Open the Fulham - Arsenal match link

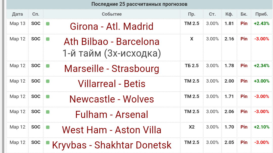(112, 115)
